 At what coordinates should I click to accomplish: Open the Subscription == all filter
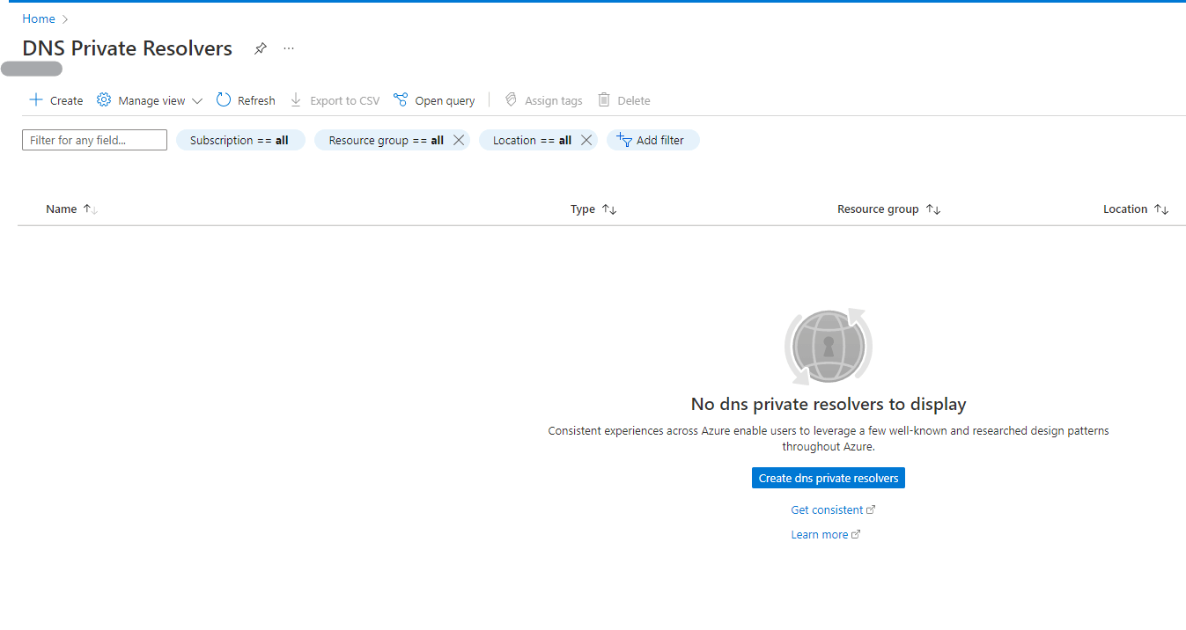pyautogui.click(x=239, y=140)
